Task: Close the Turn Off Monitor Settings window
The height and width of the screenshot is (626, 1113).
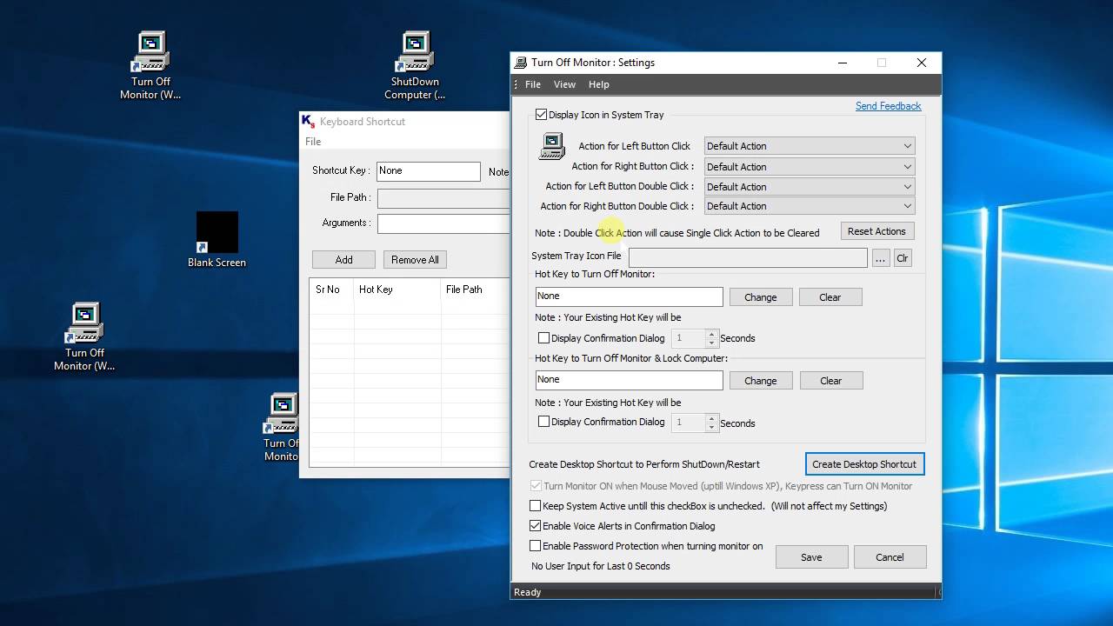Action: click(922, 63)
